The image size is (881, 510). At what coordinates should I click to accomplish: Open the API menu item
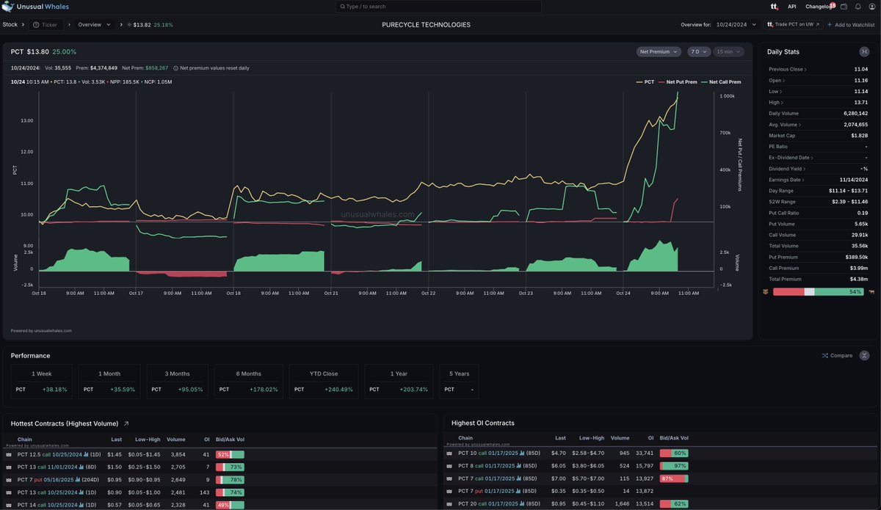click(792, 7)
